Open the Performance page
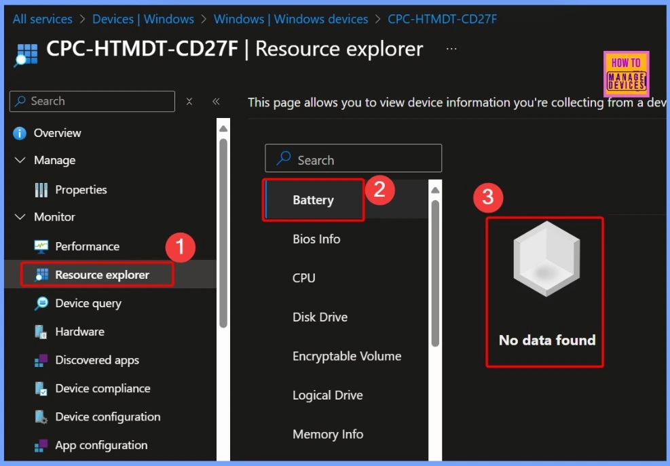 point(87,246)
